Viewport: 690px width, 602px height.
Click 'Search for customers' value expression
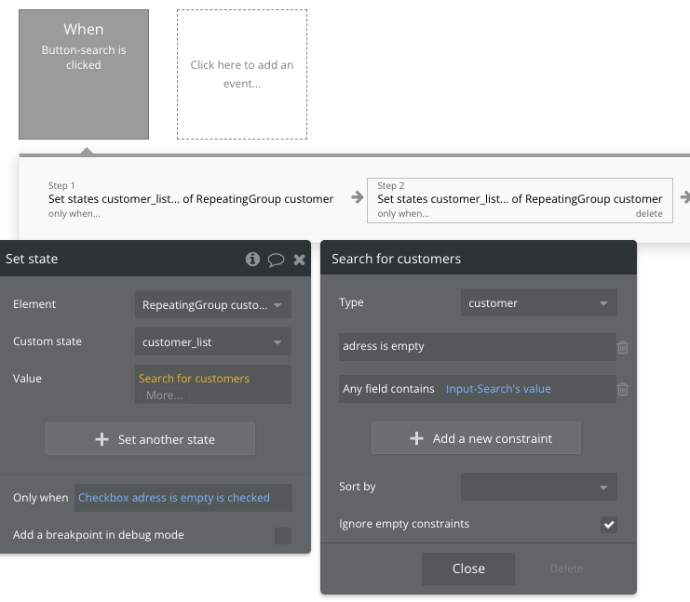coord(195,379)
